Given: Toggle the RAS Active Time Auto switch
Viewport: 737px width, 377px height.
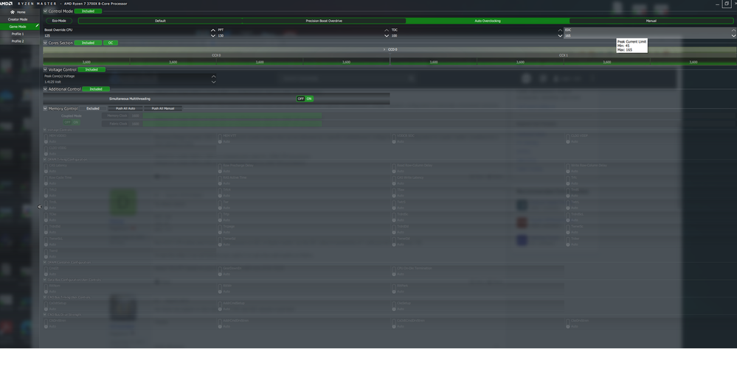Looking at the screenshot, I should click(x=220, y=181).
